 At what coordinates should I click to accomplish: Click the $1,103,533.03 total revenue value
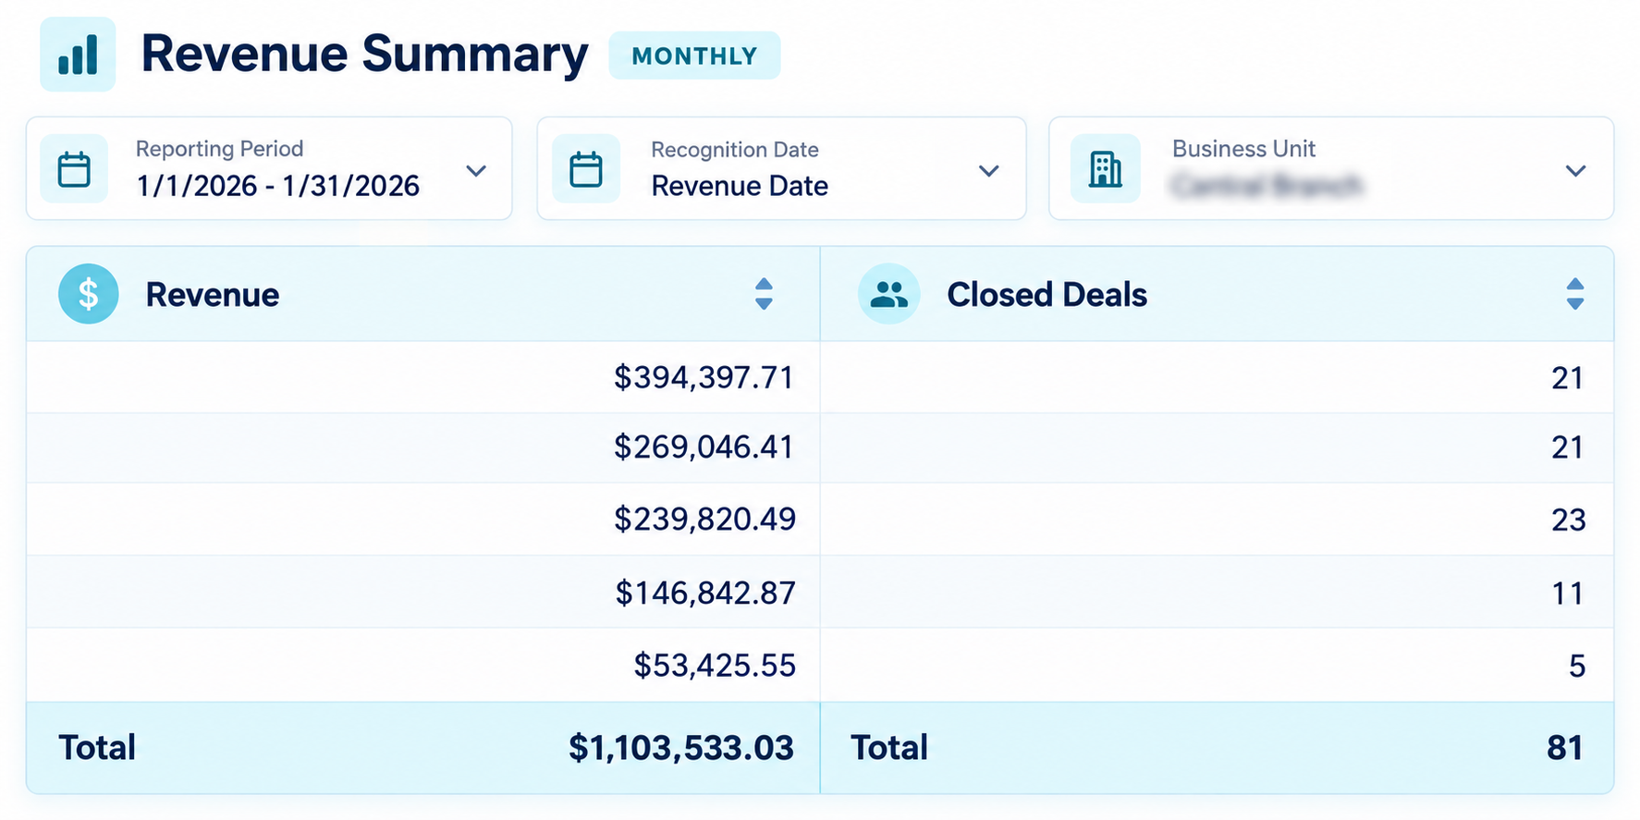pyautogui.click(x=681, y=748)
